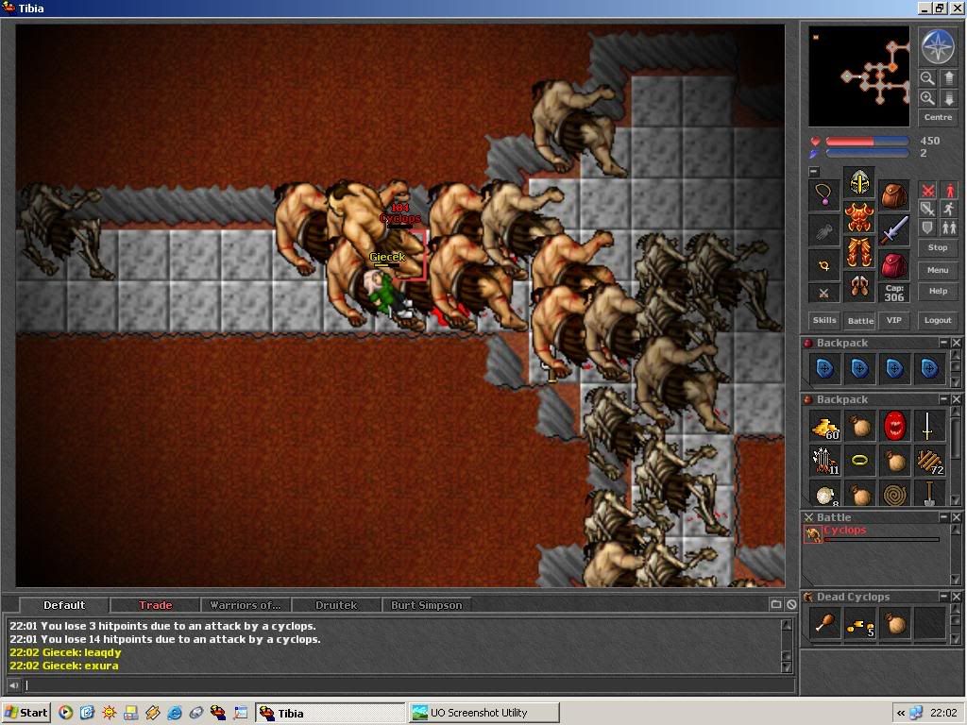Select the gold coins stack of 60

[824, 427]
